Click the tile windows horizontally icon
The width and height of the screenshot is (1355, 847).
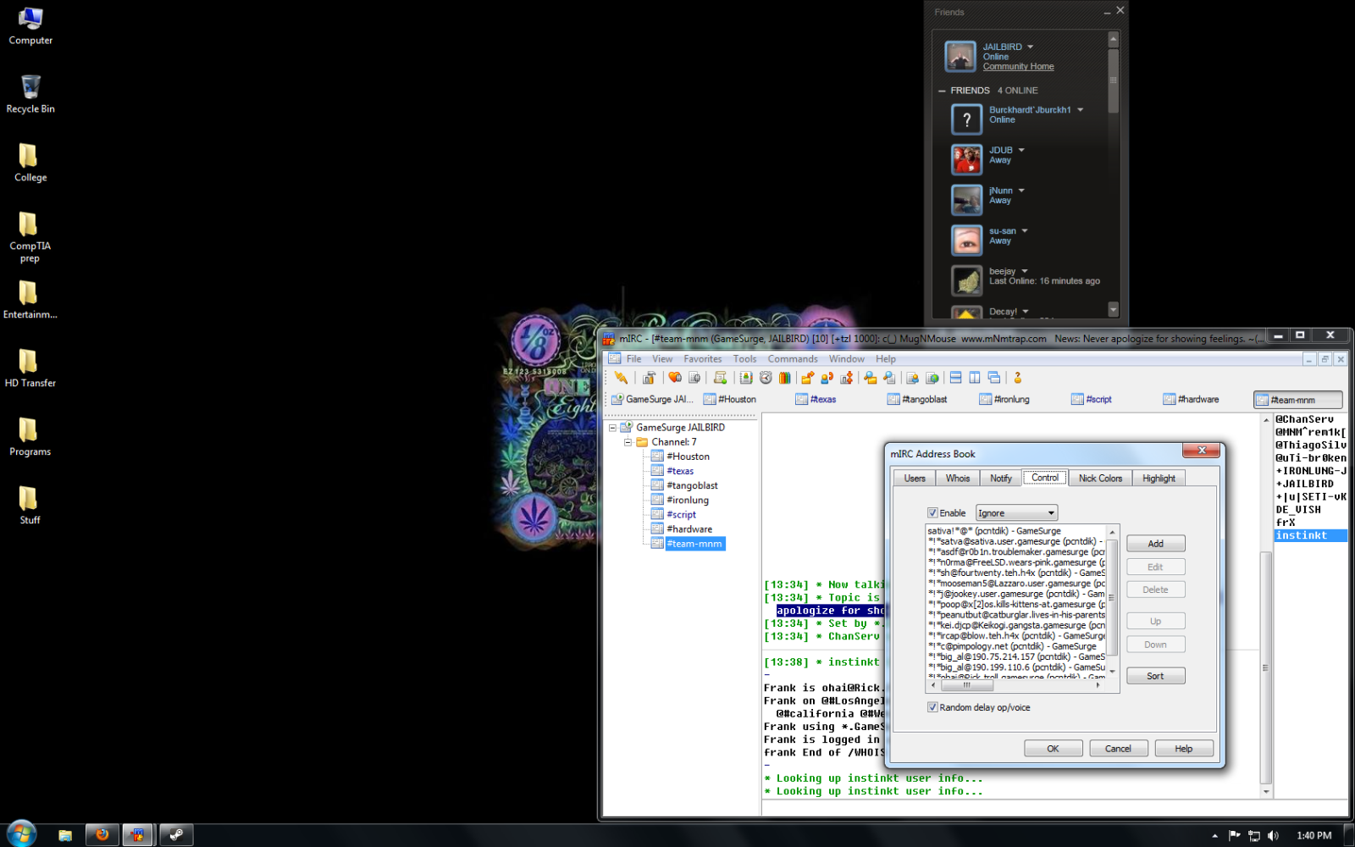(955, 378)
